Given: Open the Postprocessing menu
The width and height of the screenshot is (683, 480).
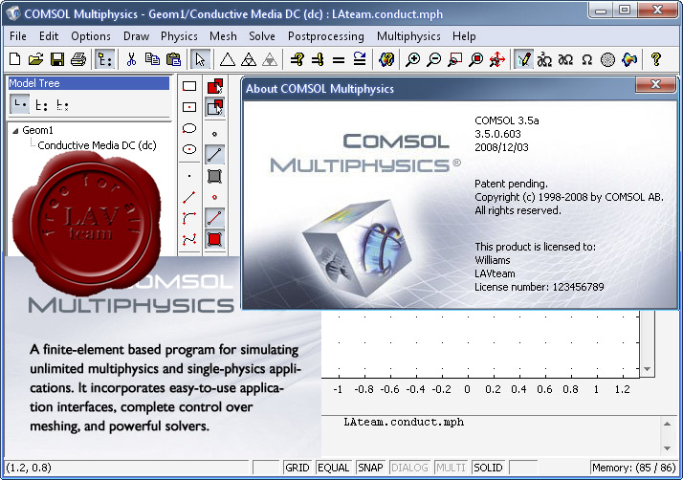Looking at the screenshot, I should 326,36.
